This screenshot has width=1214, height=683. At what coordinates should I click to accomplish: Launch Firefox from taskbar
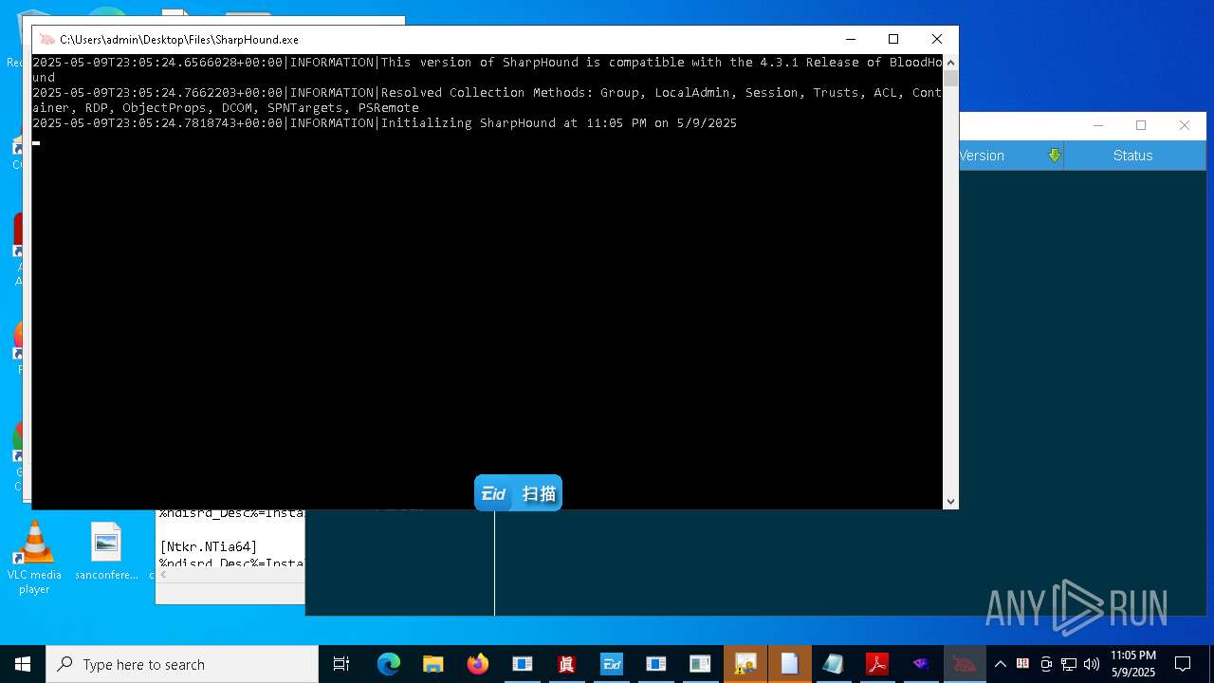click(x=478, y=664)
